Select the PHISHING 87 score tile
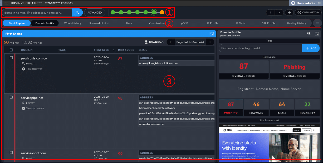The image size is (323, 163). (x=231, y=107)
